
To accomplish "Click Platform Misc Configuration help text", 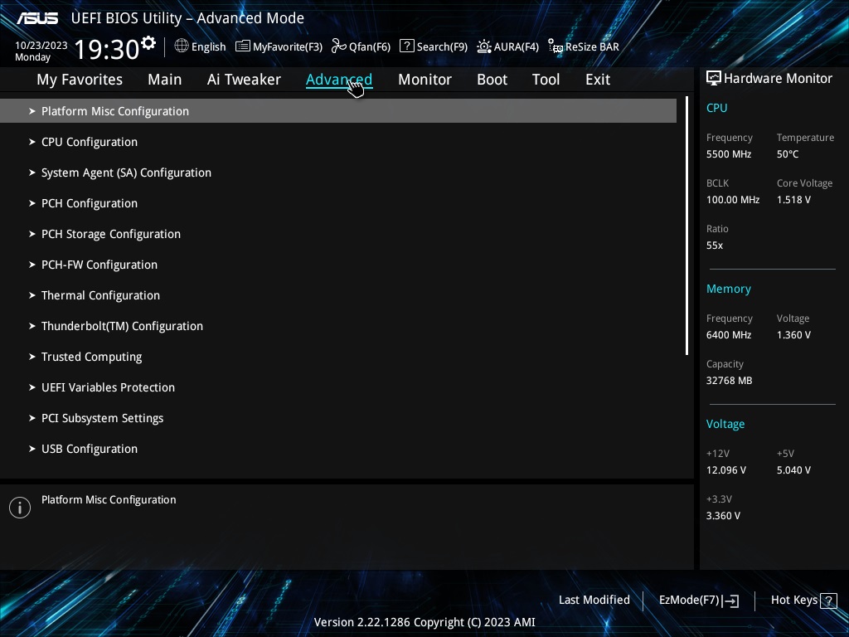I will point(109,500).
